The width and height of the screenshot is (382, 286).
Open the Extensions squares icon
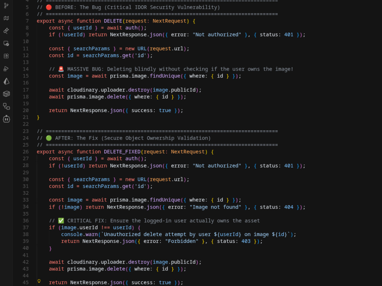click(x=6, y=56)
